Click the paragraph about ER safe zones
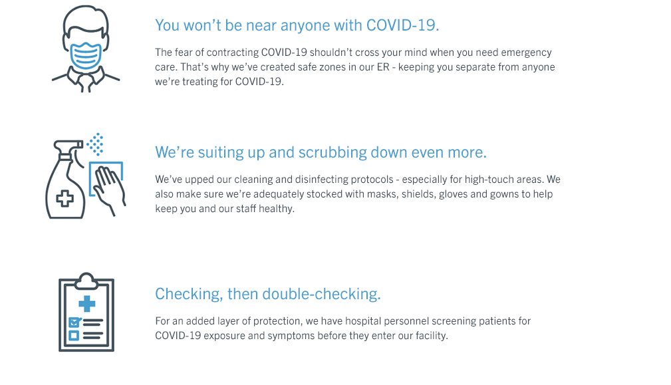 [355, 66]
